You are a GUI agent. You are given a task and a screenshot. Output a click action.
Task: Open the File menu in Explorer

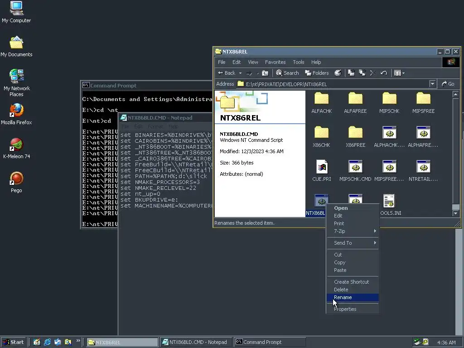(x=222, y=62)
